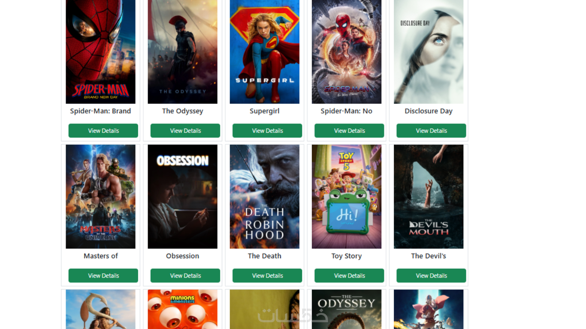Click the "Disclosure Day" title below the poster
Image resolution: width=586 pixels, height=329 pixels.
point(428,111)
